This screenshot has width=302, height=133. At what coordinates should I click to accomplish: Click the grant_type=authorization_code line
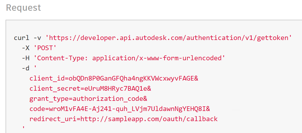click(88, 99)
